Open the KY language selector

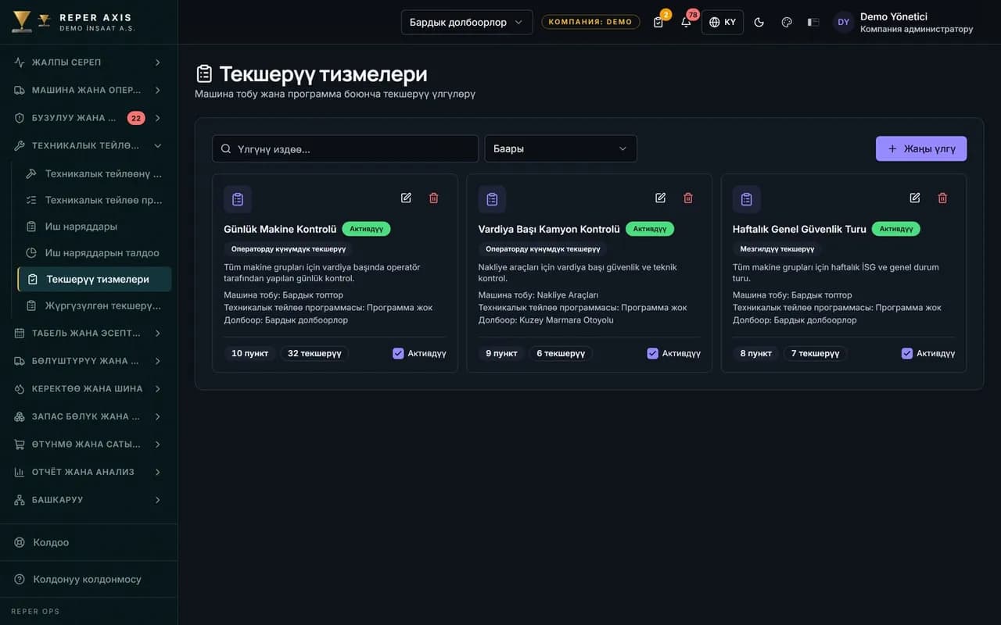click(723, 22)
